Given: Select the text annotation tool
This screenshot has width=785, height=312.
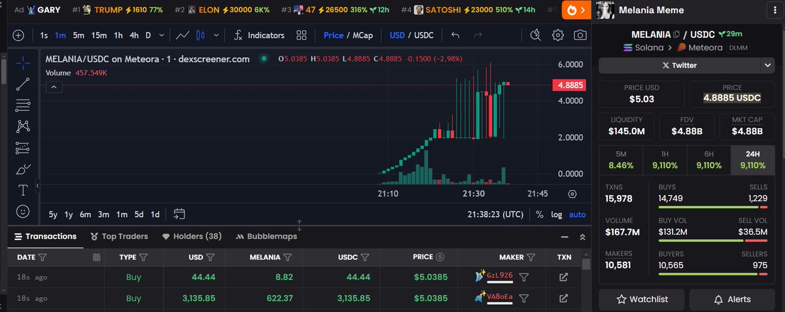Looking at the screenshot, I should (23, 190).
